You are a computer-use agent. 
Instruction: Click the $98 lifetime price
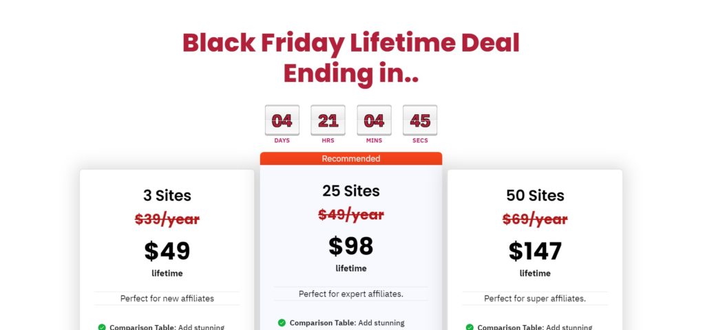pyautogui.click(x=351, y=246)
